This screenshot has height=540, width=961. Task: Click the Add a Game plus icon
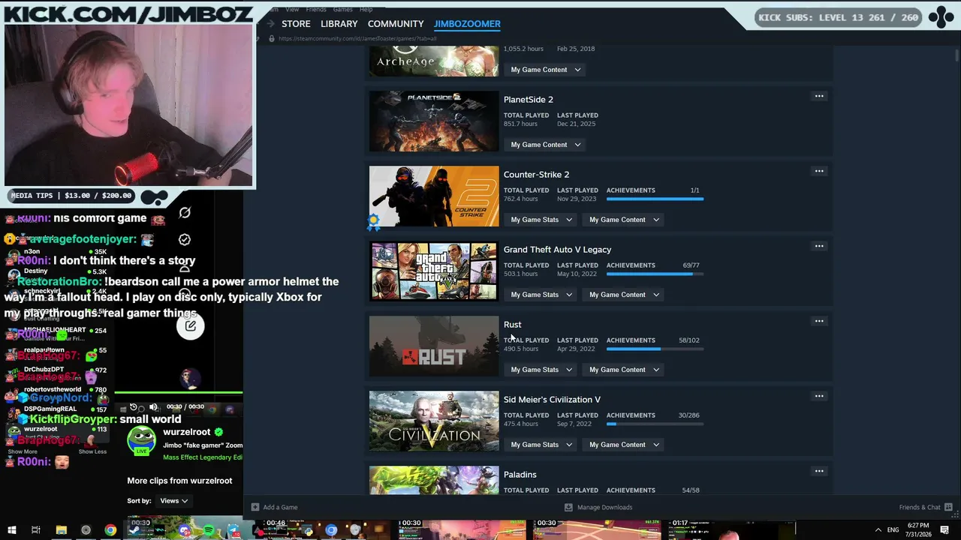pyautogui.click(x=255, y=507)
